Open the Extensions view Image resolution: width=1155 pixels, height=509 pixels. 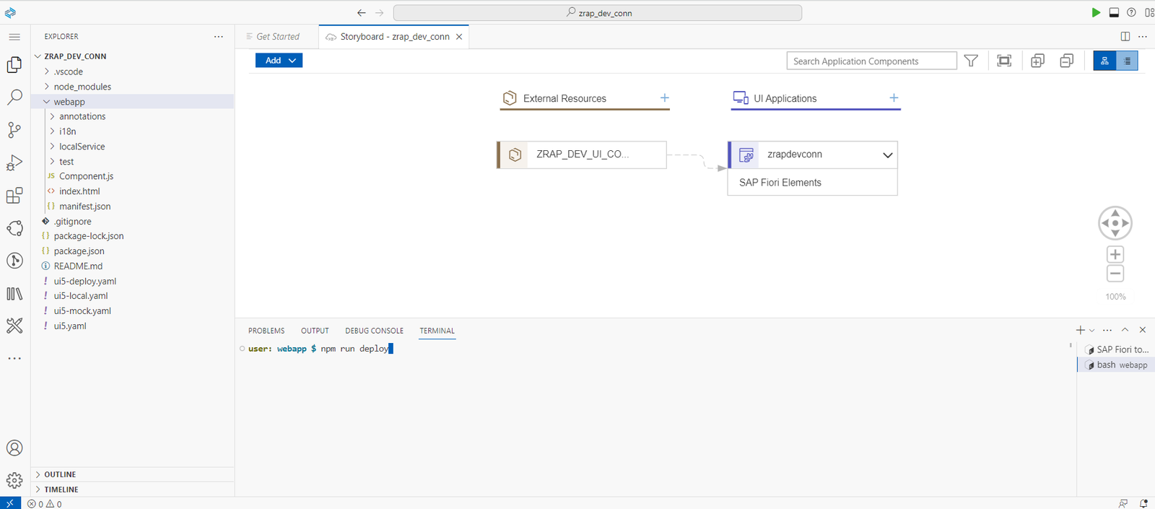pos(14,196)
